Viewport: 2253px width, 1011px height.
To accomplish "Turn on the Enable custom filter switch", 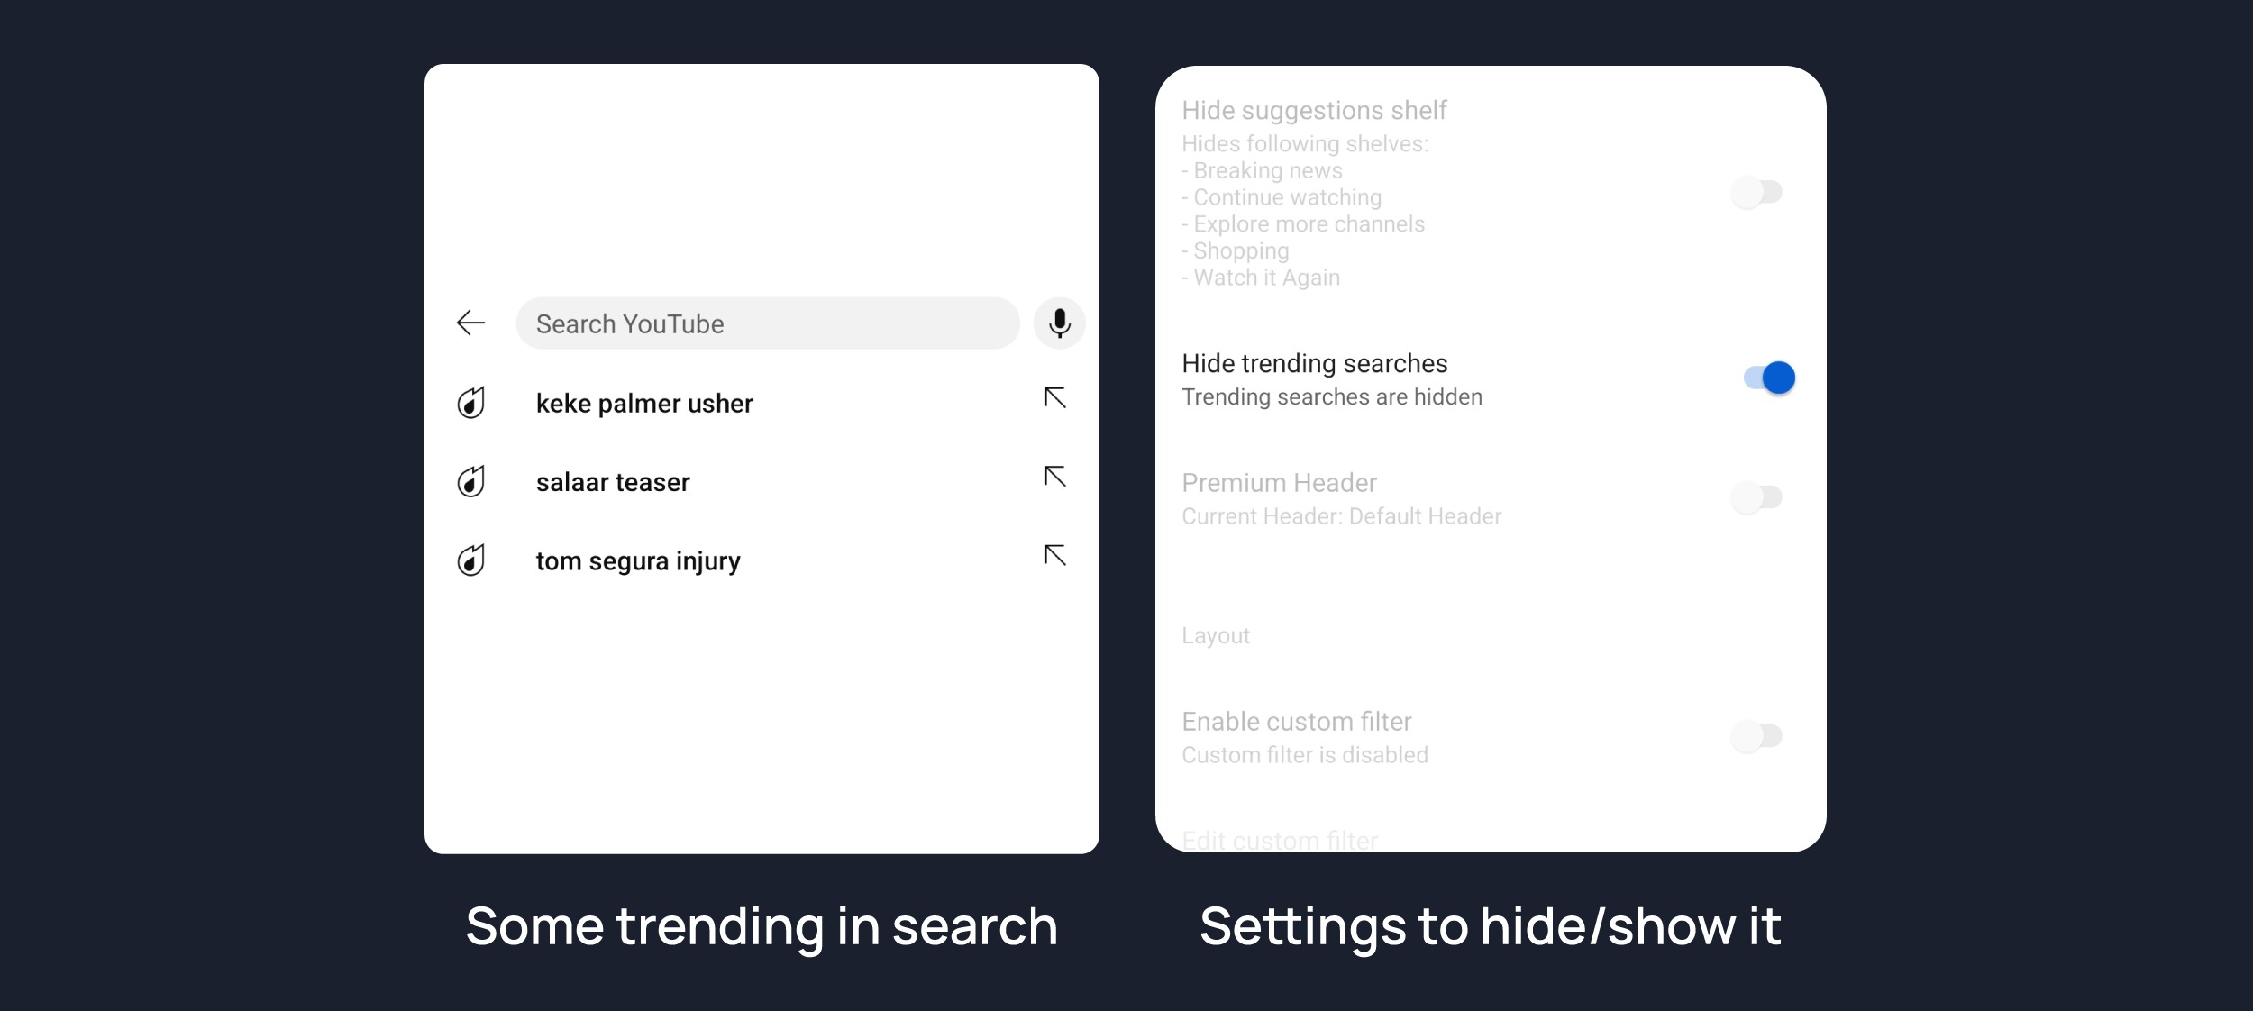I will [1756, 735].
